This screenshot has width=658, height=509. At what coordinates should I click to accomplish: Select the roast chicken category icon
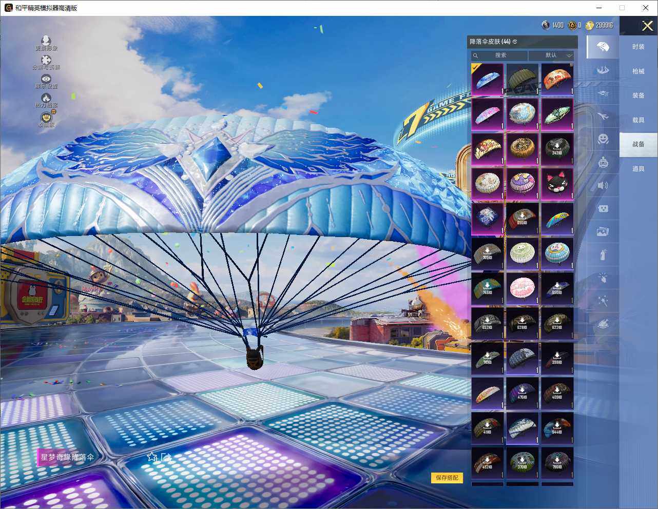pyautogui.click(x=603, y=324)
